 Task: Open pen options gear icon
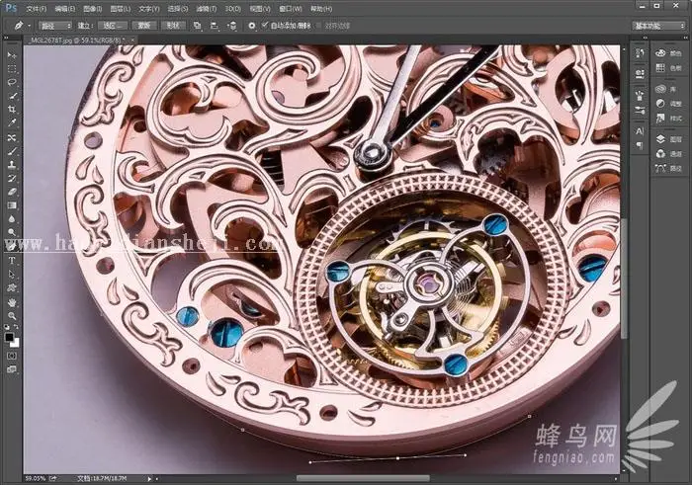251,26
